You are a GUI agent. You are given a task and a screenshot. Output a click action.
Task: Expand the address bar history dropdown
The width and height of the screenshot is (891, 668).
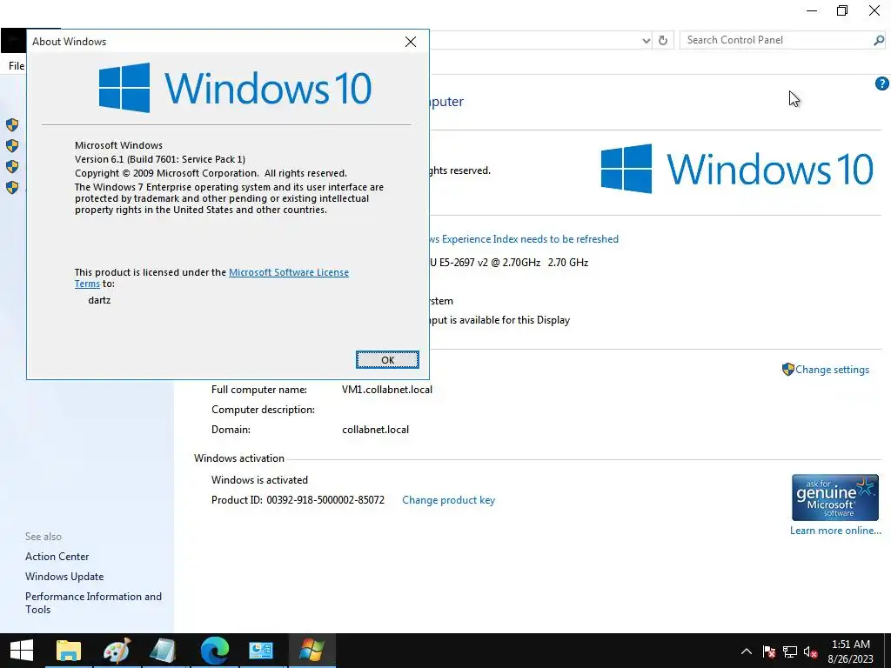[646, 40]
